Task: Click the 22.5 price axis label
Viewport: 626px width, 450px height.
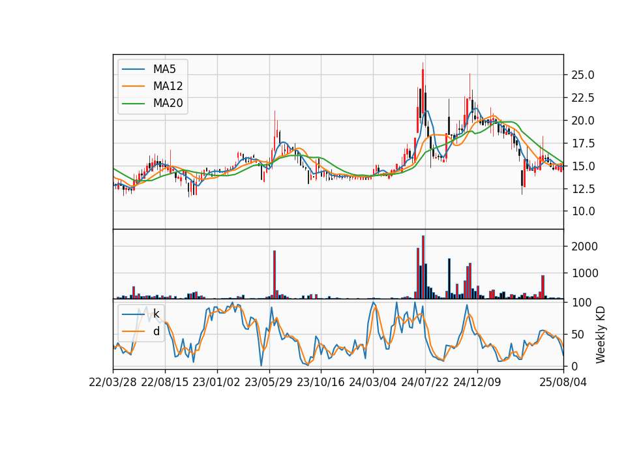Action: (x=583, y=98)
